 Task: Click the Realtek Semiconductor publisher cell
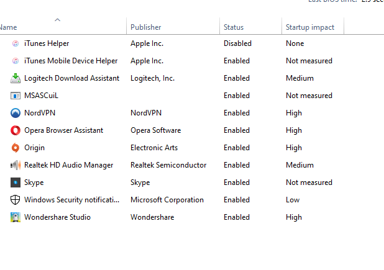pos(168,165)
